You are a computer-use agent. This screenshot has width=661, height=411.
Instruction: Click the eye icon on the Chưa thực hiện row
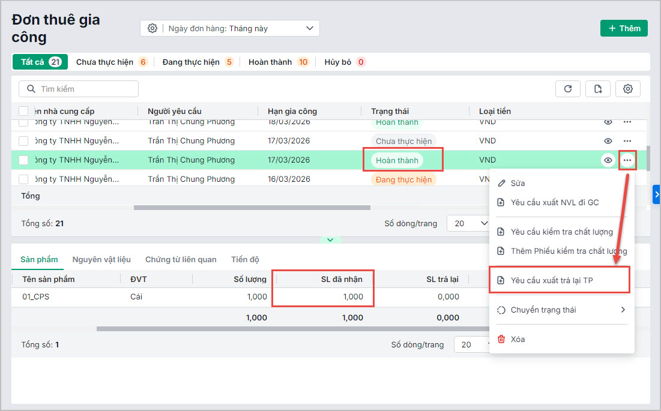pos(608,141)
